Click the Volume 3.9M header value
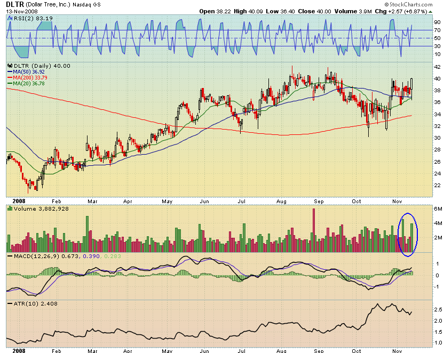 353,12
